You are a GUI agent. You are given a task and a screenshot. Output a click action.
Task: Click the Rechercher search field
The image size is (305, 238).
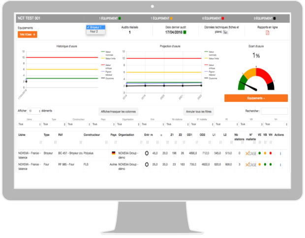pyautogui.click(x=274, y=111)
